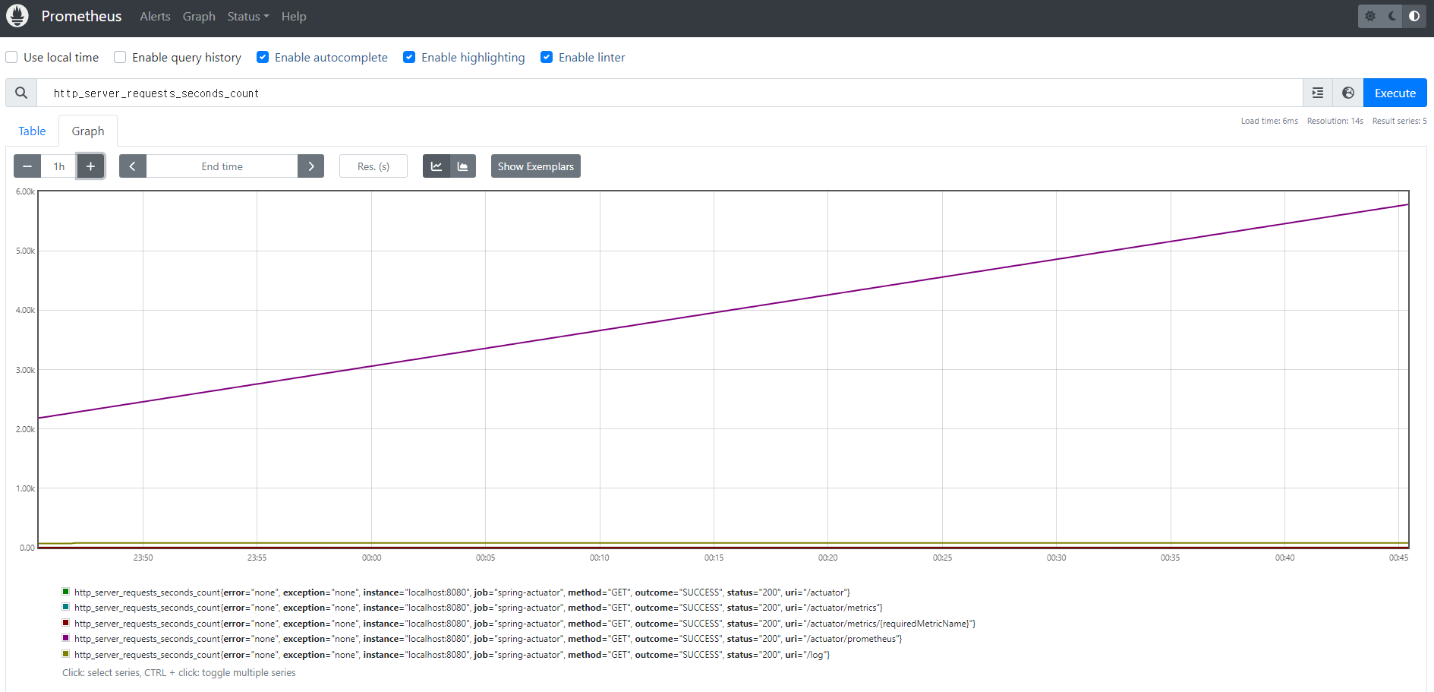Untick the Enable linter checkbox
The width and height of the screenshot is (1434, 692).
point(547,57)
